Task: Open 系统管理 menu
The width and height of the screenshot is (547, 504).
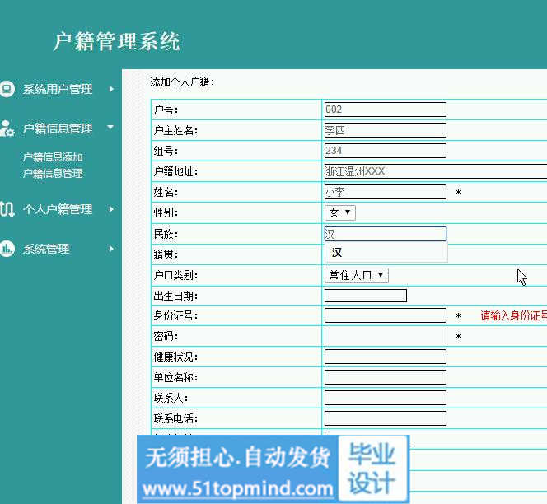Action: point(46,249)
